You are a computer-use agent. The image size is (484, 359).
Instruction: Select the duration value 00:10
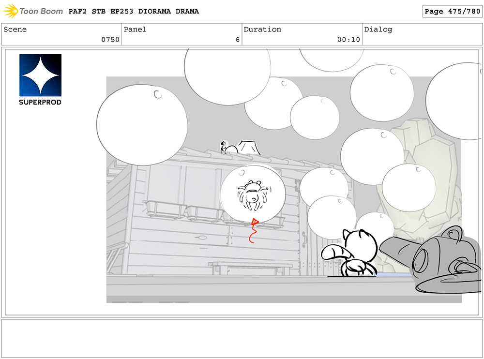(348, 40)
